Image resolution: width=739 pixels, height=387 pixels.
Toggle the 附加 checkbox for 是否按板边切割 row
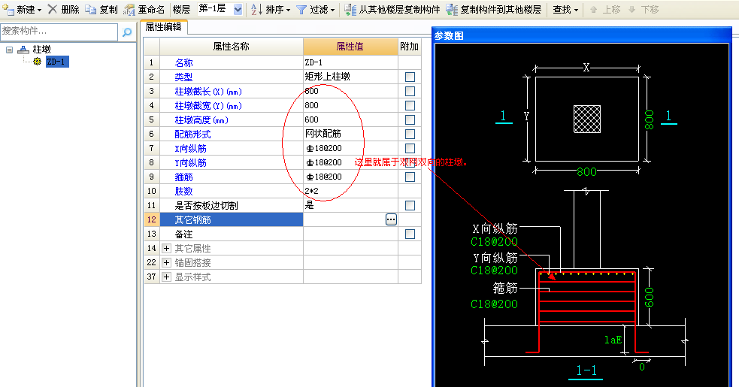[410, 205]
